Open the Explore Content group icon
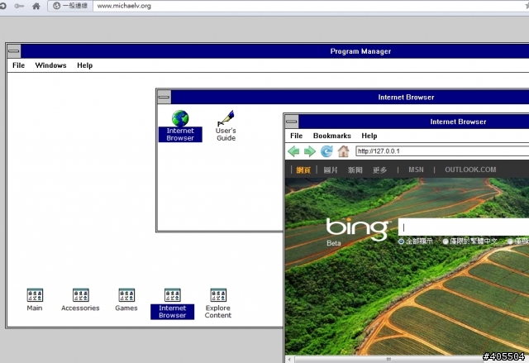 (218, 295)
